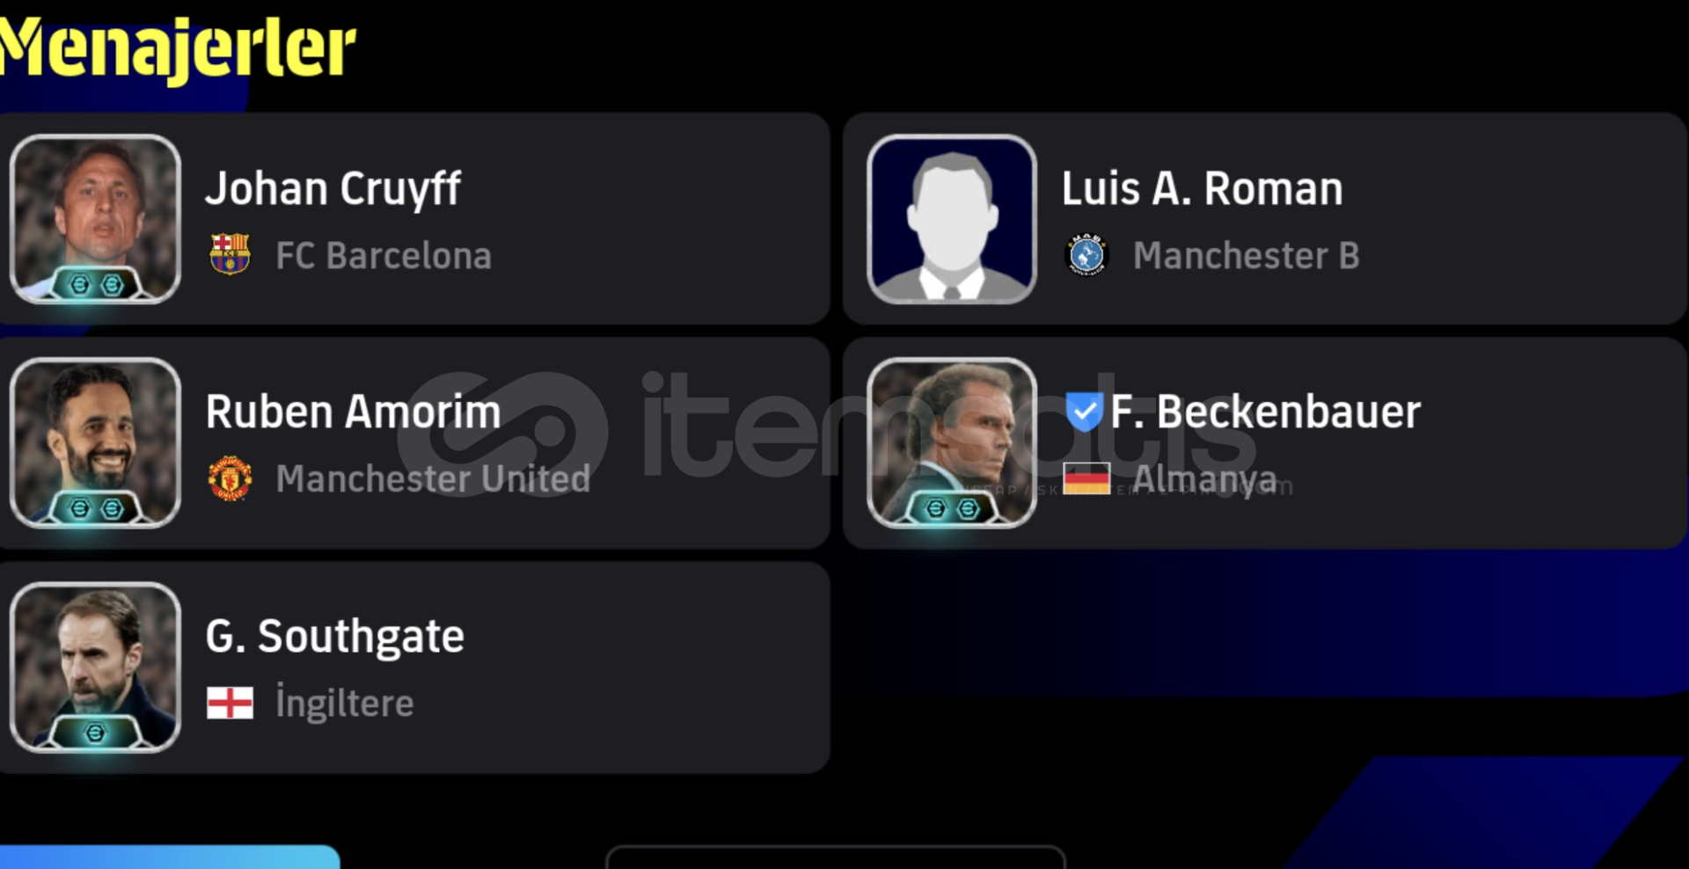Select Ruben Amorim's portrait photo

(96, 442)
